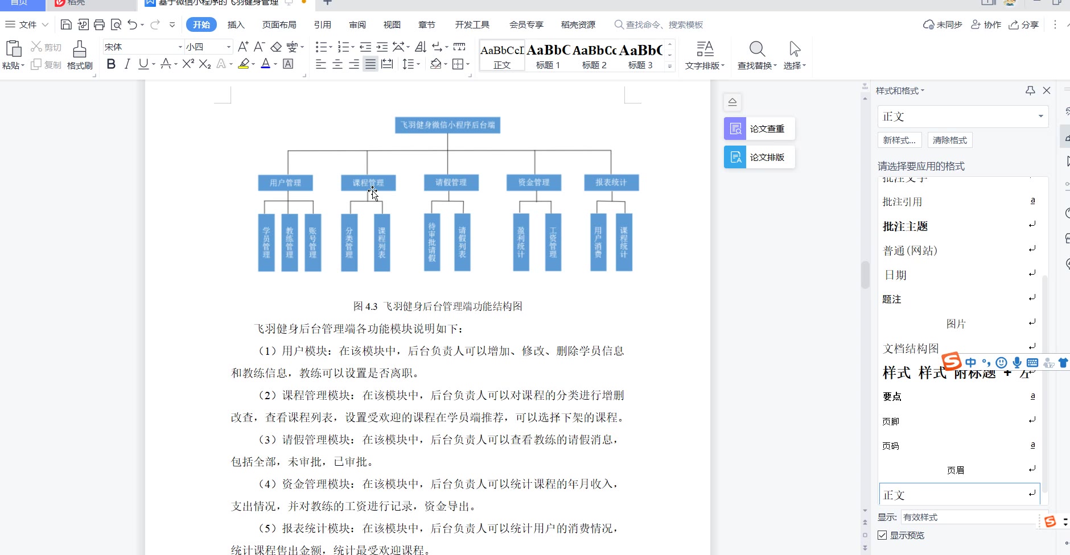The image size is (1070, 555).
Task: Switch to the 视图 ribbon tab
Action: [x=392, y=24]
